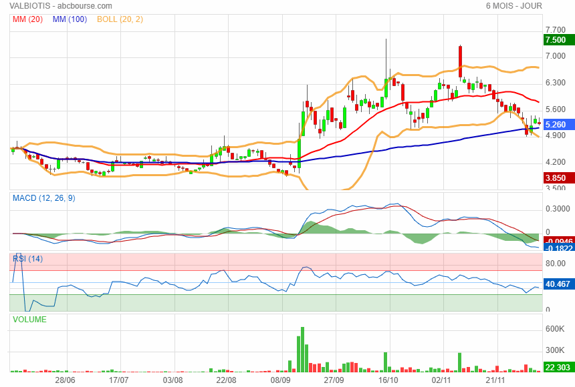Click the 80.00 RSI axis value
This screenshot has height=387, width=575.
coord(556,264)
